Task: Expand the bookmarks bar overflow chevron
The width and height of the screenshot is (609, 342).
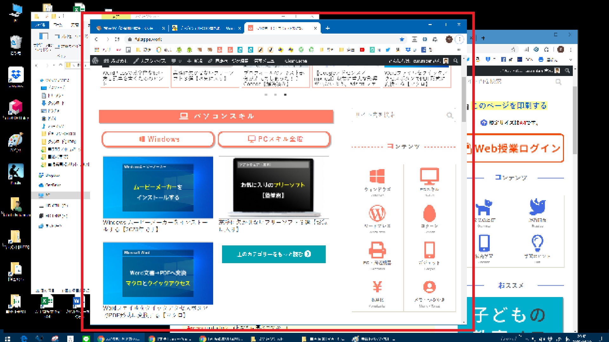Action: [459, 50]
